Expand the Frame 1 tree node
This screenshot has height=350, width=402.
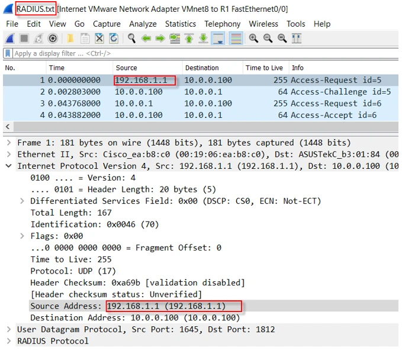(x=8, y=143)
